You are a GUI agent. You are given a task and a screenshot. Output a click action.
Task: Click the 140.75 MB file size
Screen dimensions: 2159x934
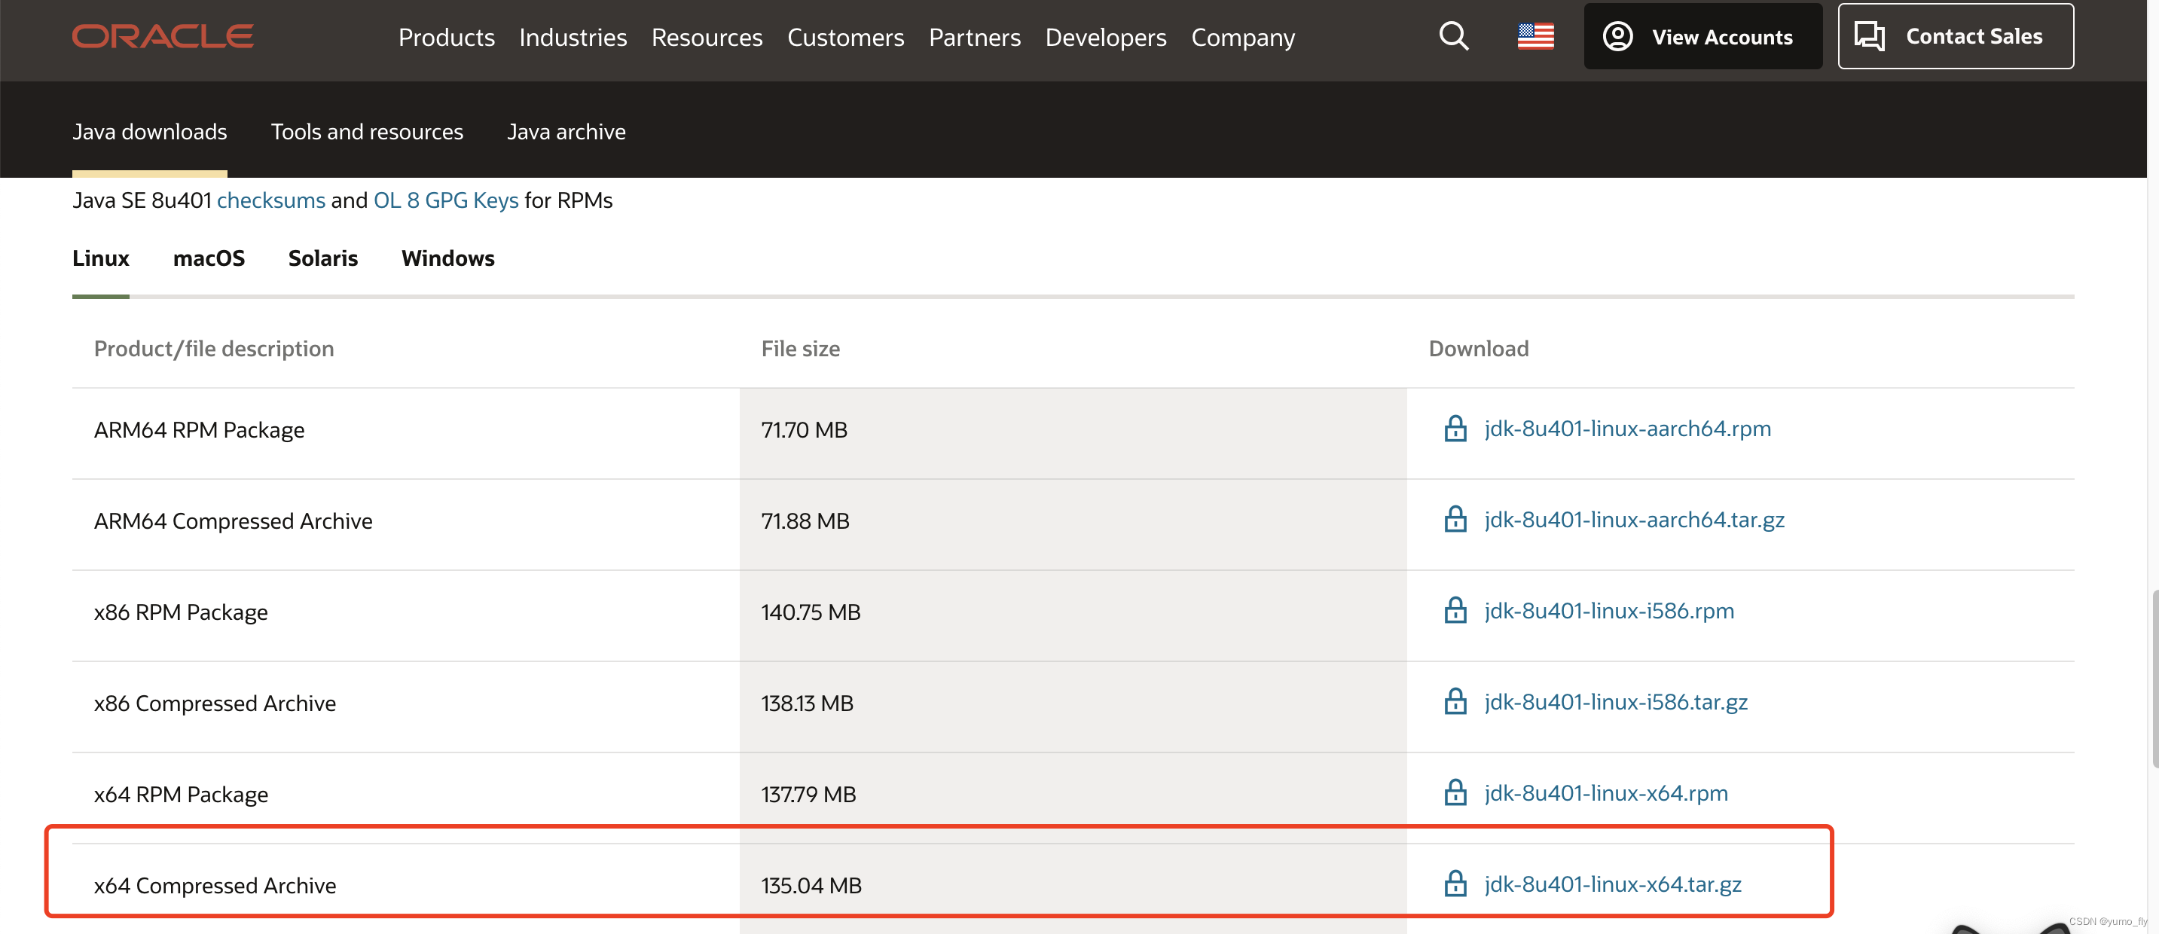point(811,612)
